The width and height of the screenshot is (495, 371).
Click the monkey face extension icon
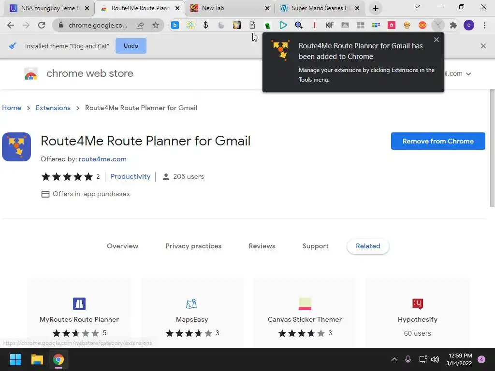(x=407, y=25)
